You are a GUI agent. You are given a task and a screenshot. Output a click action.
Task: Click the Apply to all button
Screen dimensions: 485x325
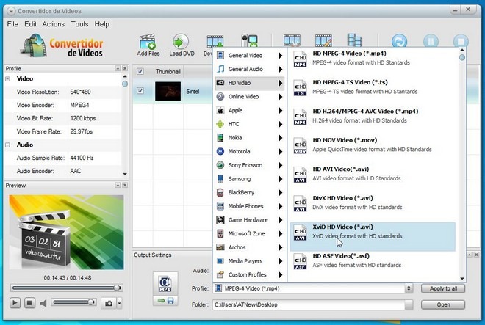coord(443,288)
